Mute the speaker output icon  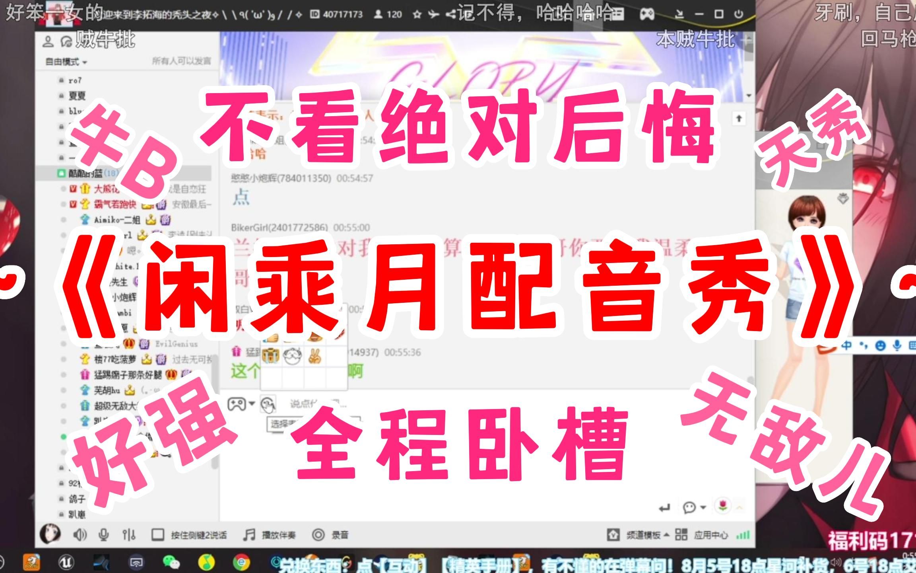80,535
